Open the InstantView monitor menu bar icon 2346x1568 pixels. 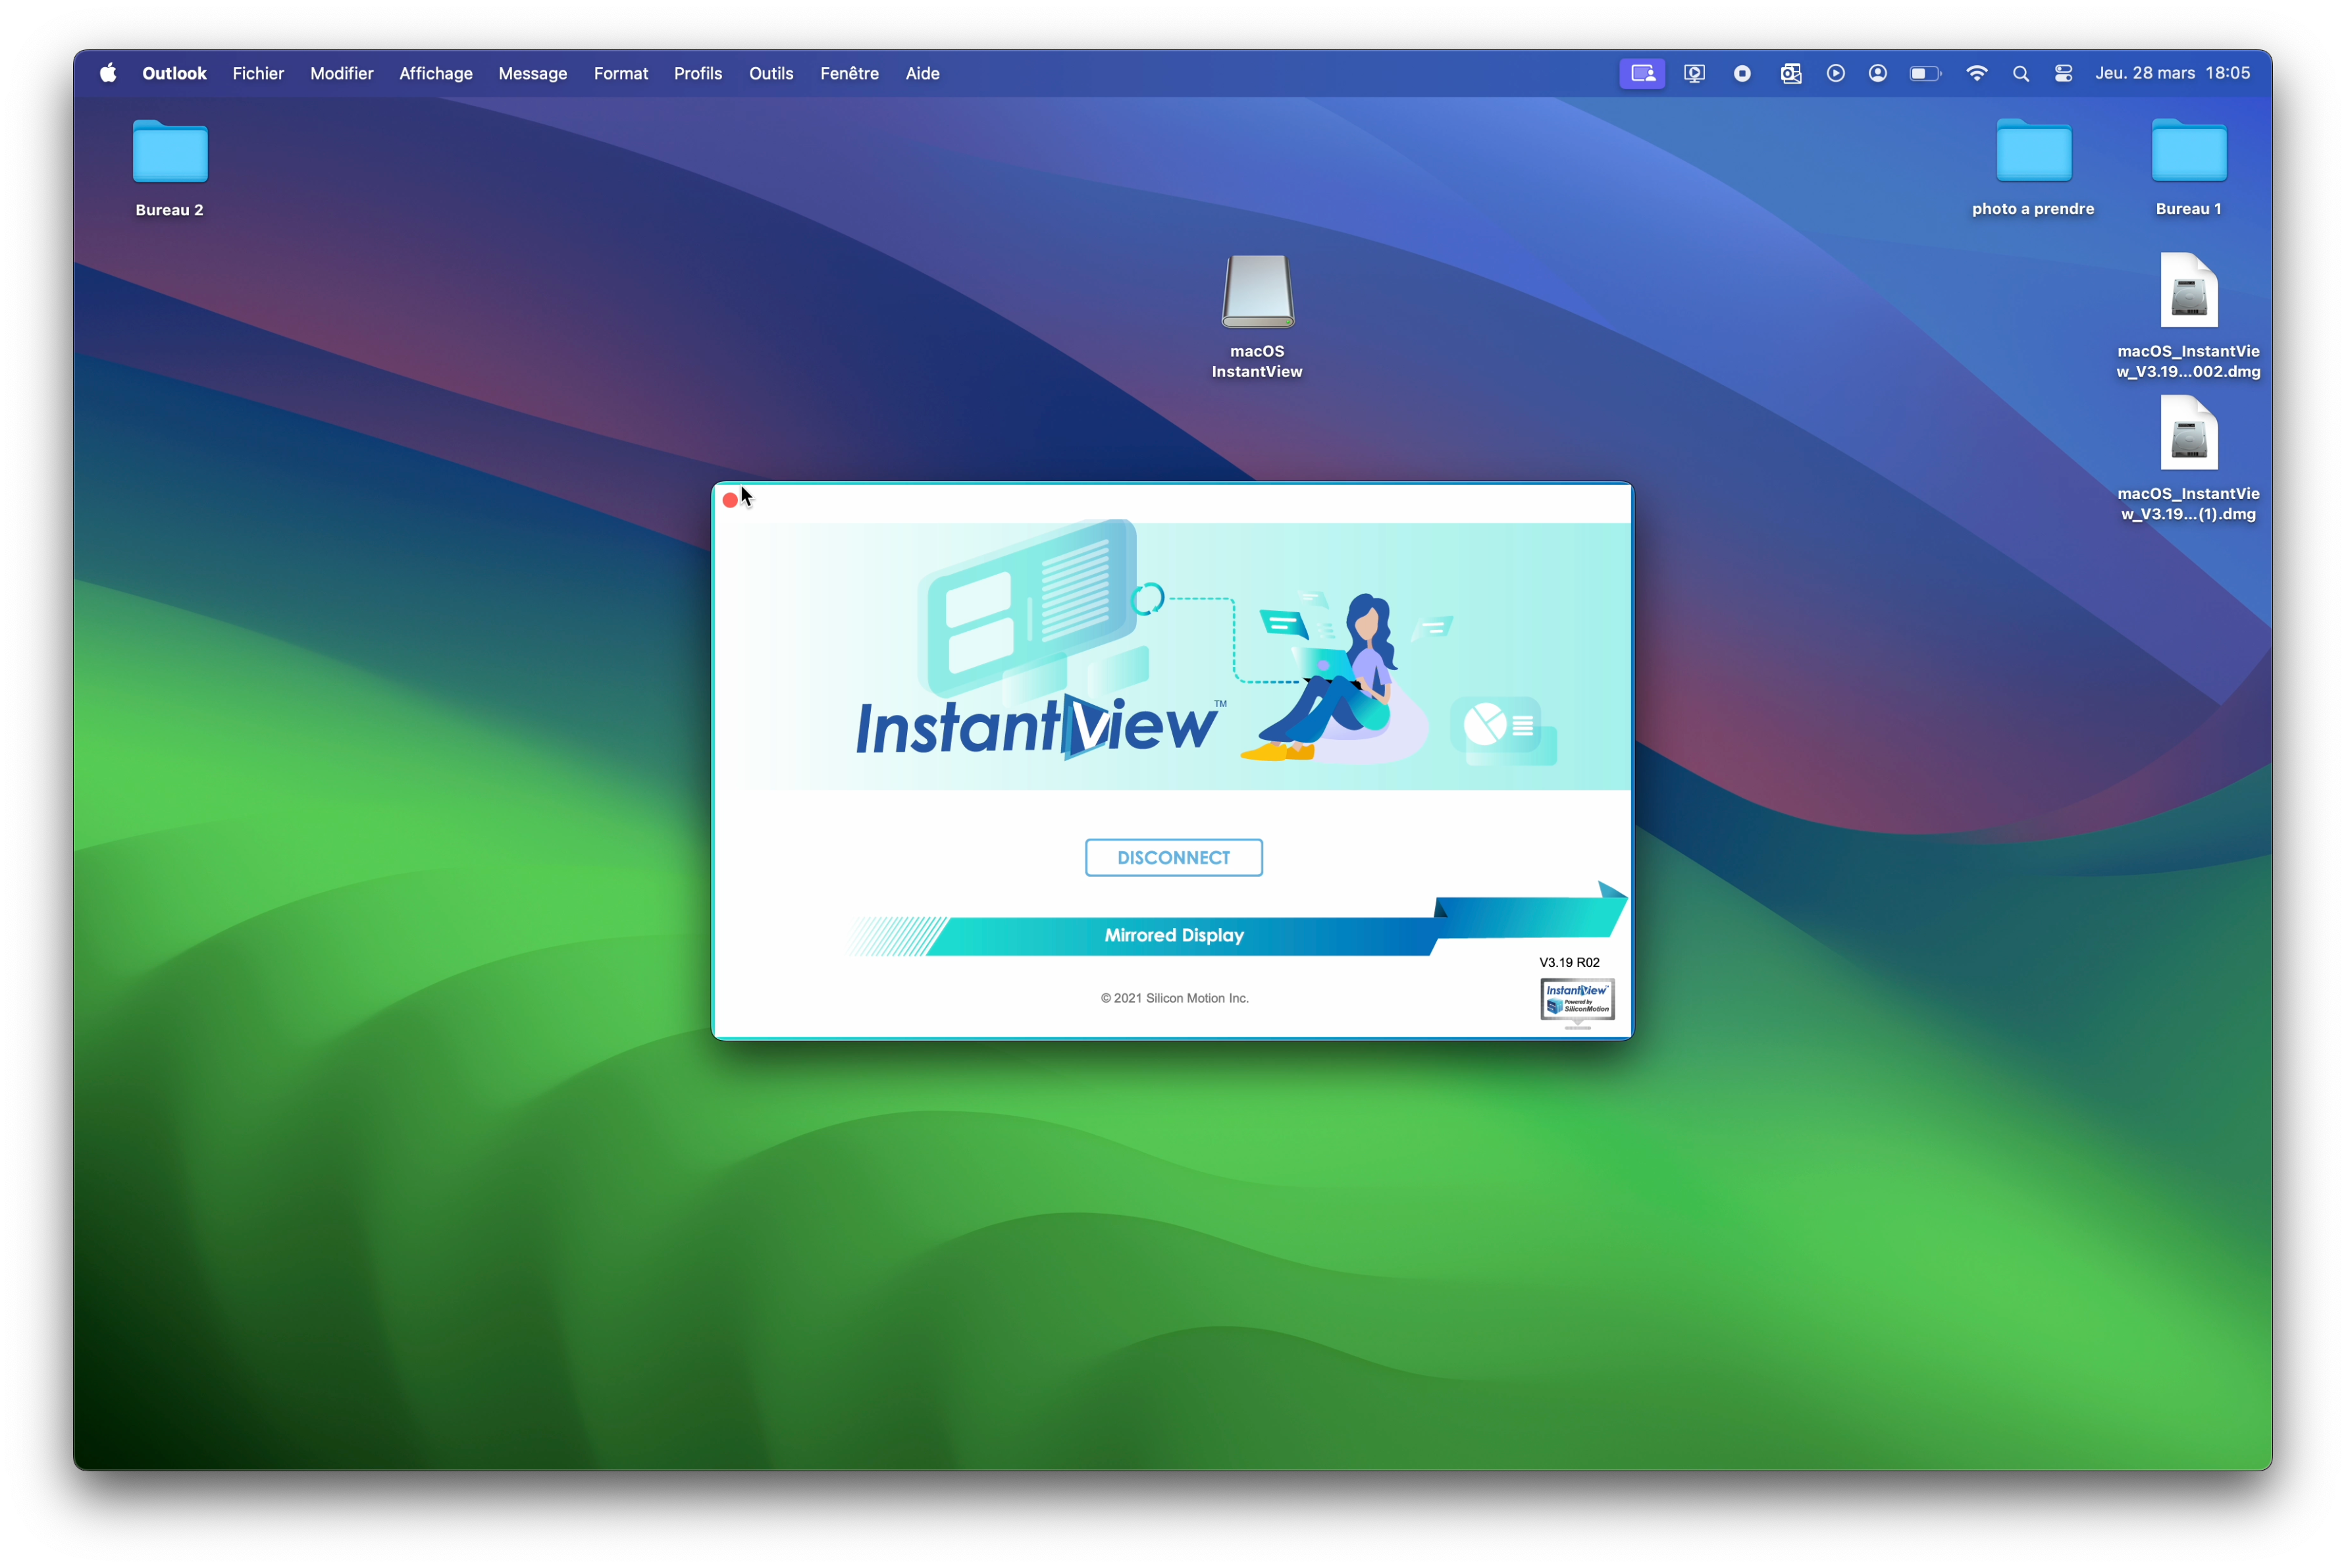pyautogui.click(x=1694, y=73)
